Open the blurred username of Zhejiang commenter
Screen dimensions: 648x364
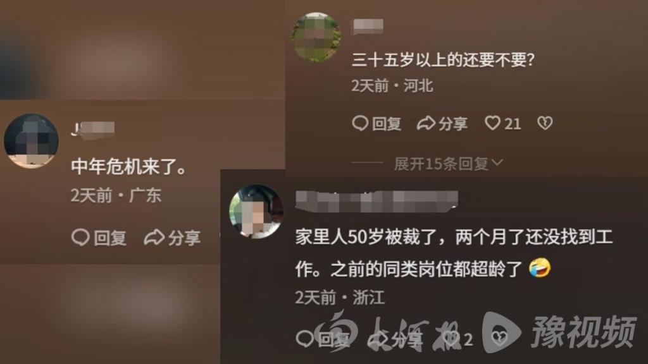pos(377,202)
